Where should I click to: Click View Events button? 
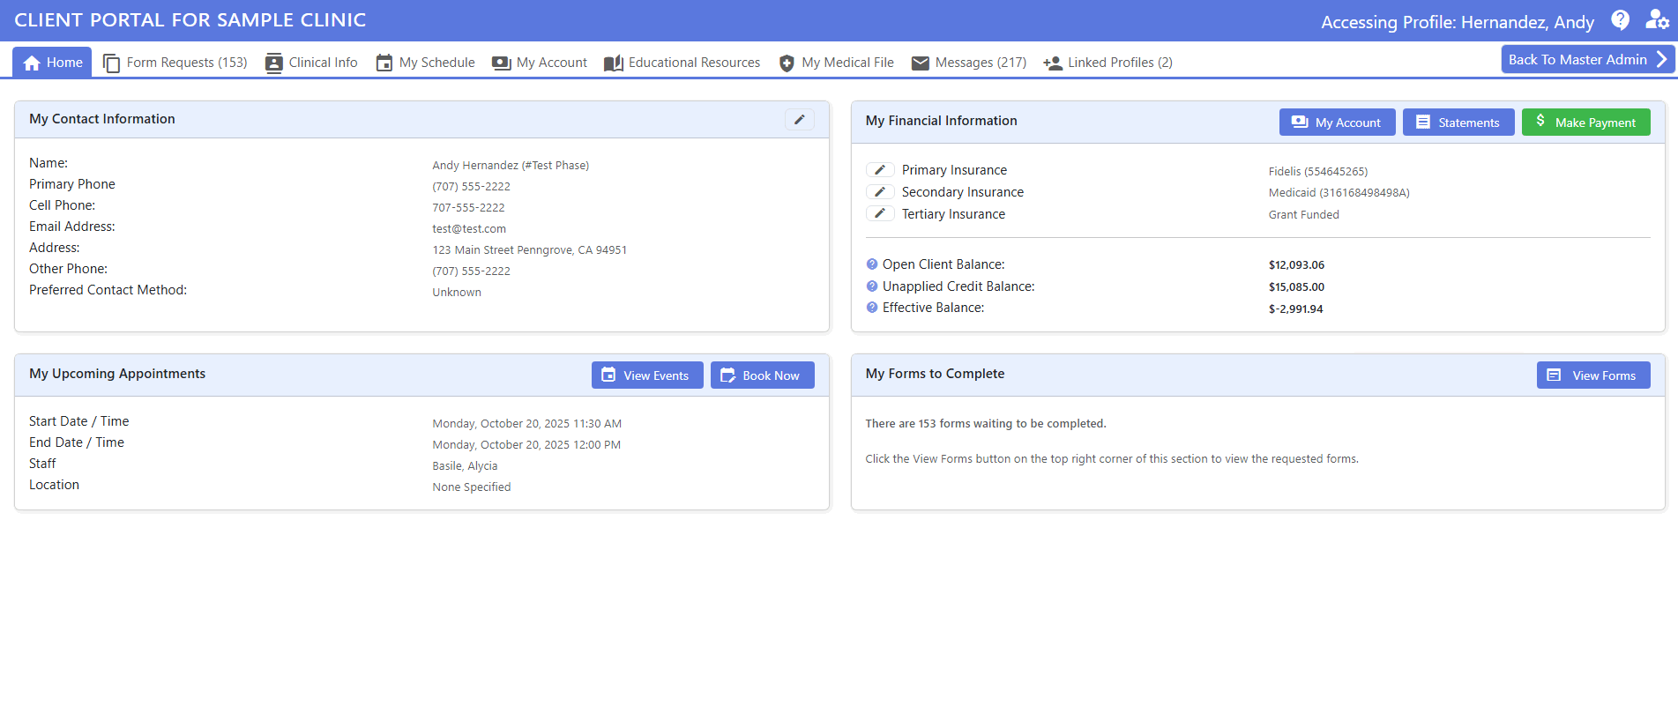(647, 375)
